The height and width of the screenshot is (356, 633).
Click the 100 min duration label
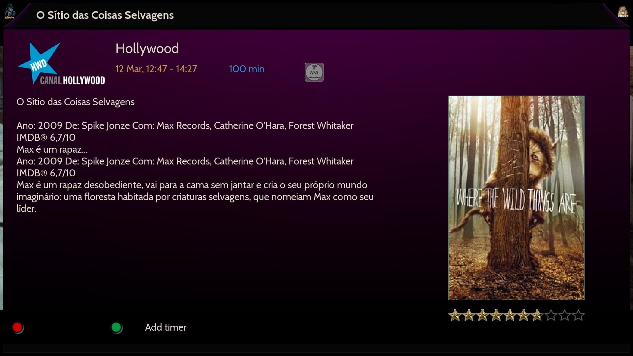pos(247,69)
